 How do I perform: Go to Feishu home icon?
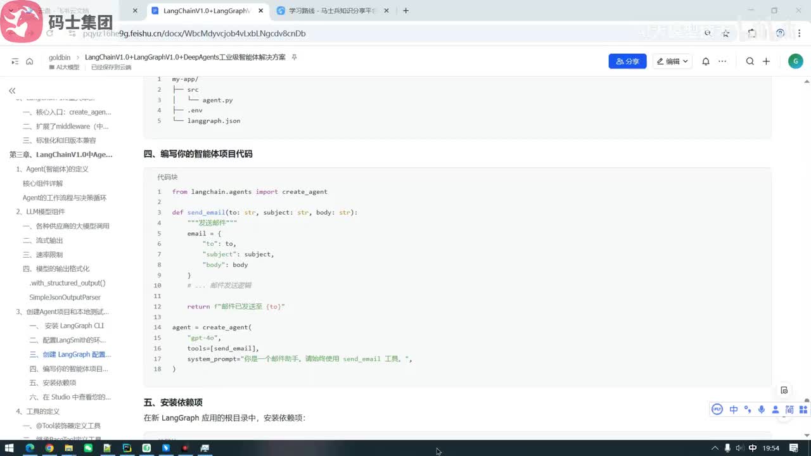coord(29,61)
